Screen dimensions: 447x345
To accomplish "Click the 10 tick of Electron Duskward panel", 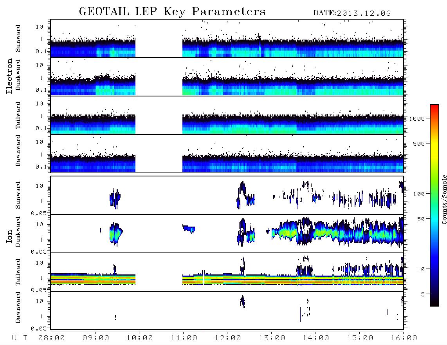I will click(x=40, y=65).
